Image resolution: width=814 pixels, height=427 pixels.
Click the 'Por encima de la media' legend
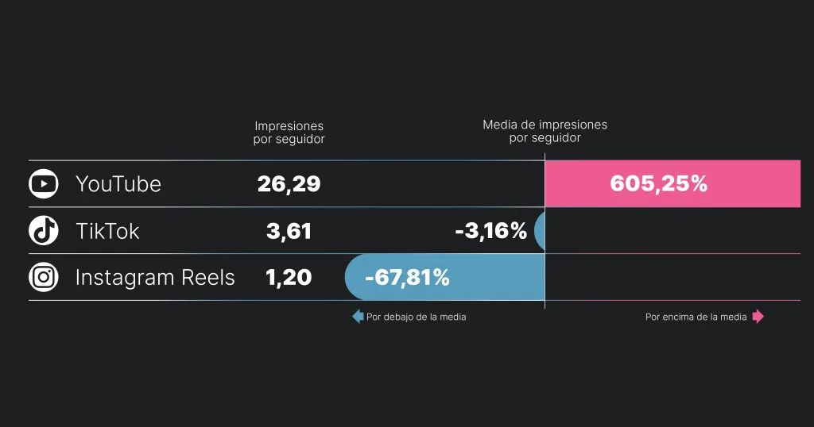(x=696, y=317)
